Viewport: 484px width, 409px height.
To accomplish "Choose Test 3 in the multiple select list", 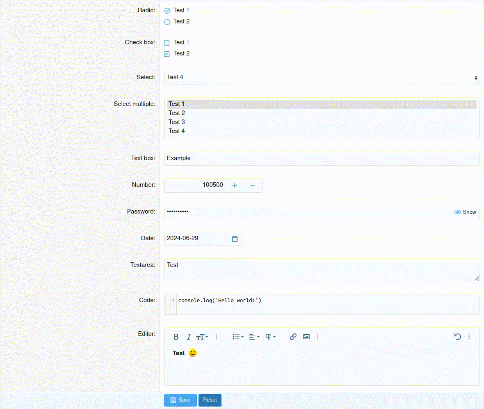I will pos(177,122).
